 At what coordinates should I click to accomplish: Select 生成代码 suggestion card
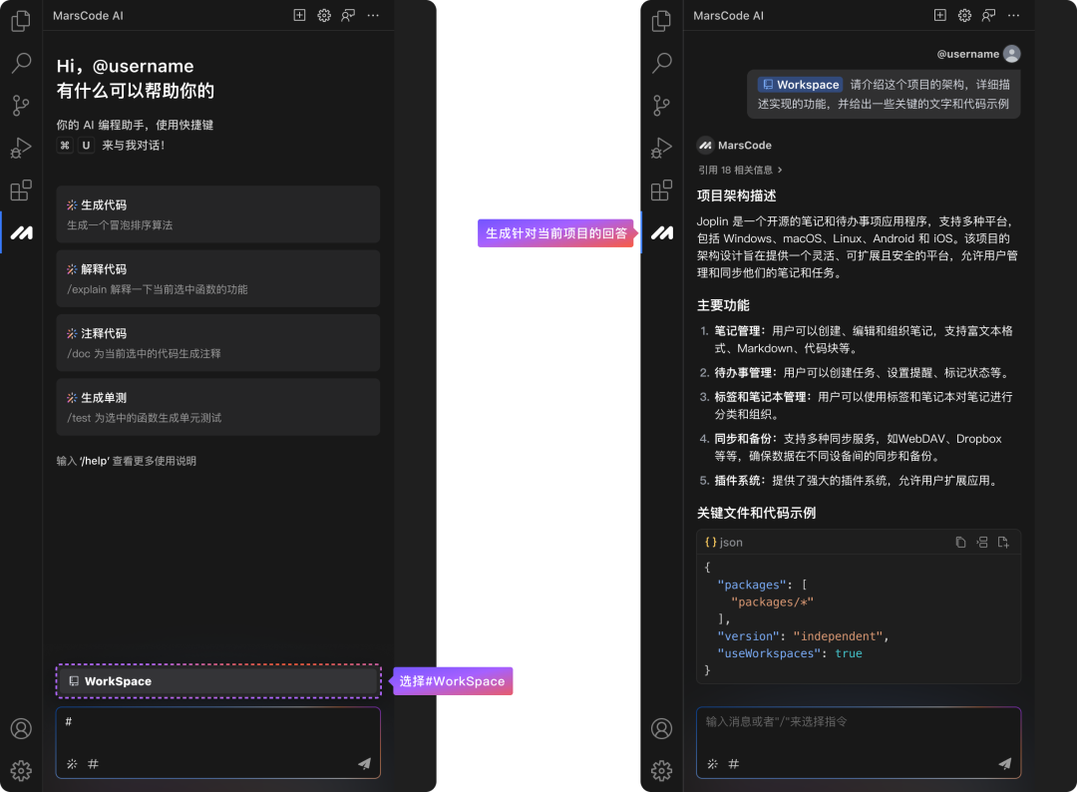(217, 214)
